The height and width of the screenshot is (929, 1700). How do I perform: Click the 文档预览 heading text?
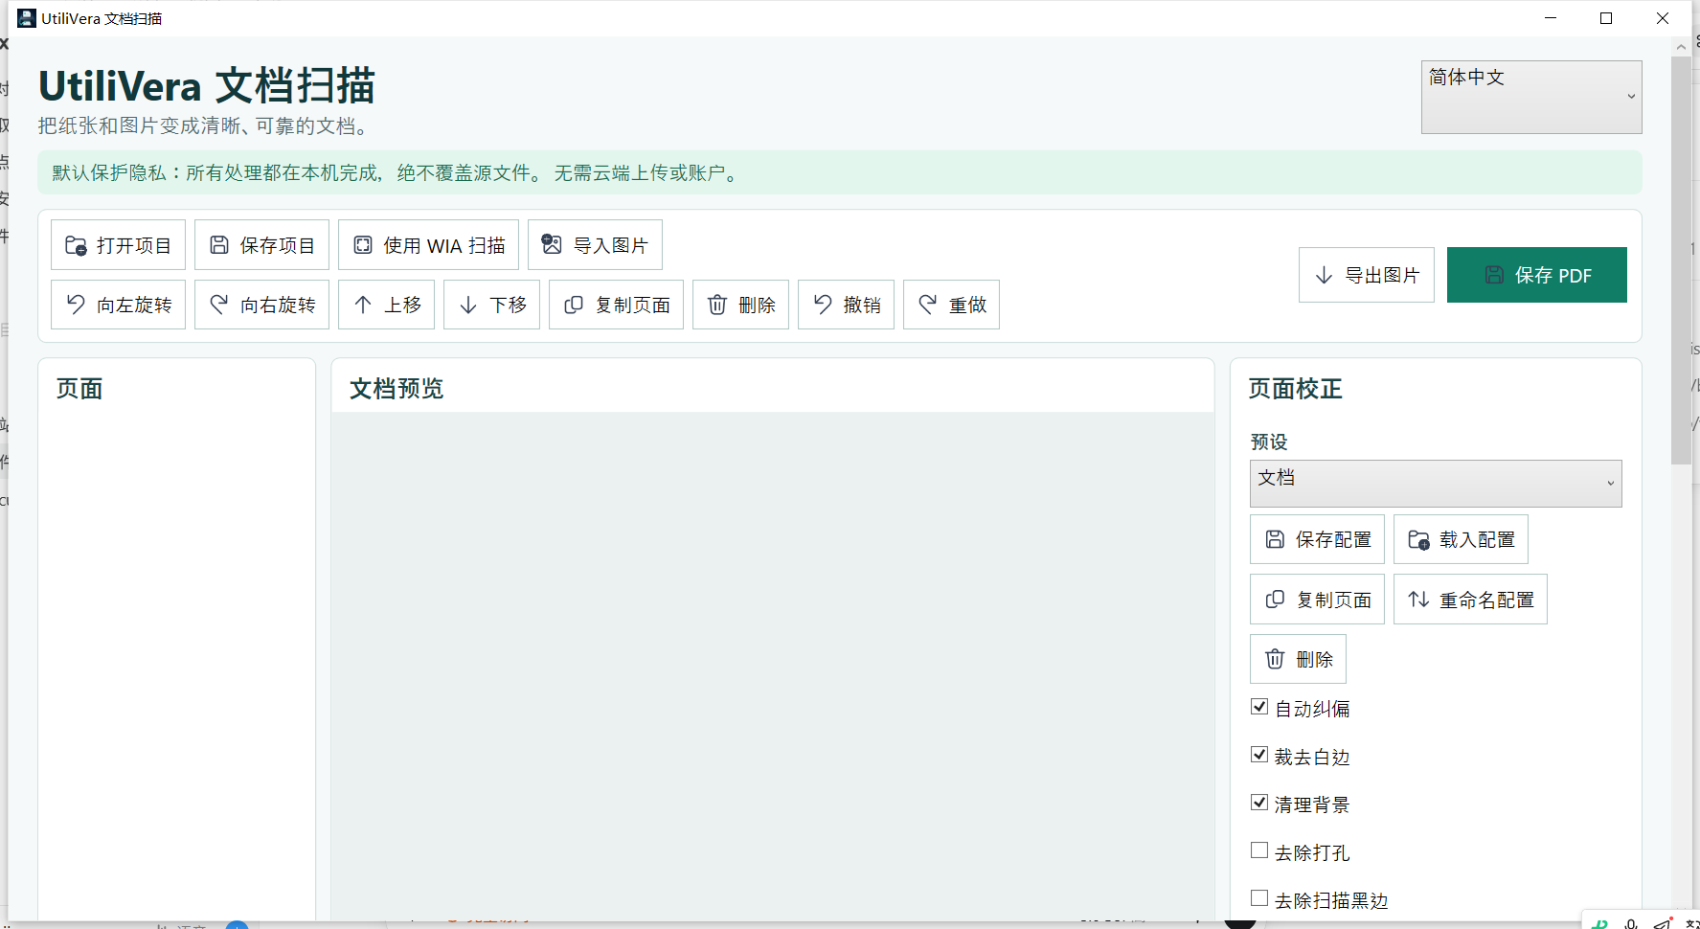coord(397,389)
